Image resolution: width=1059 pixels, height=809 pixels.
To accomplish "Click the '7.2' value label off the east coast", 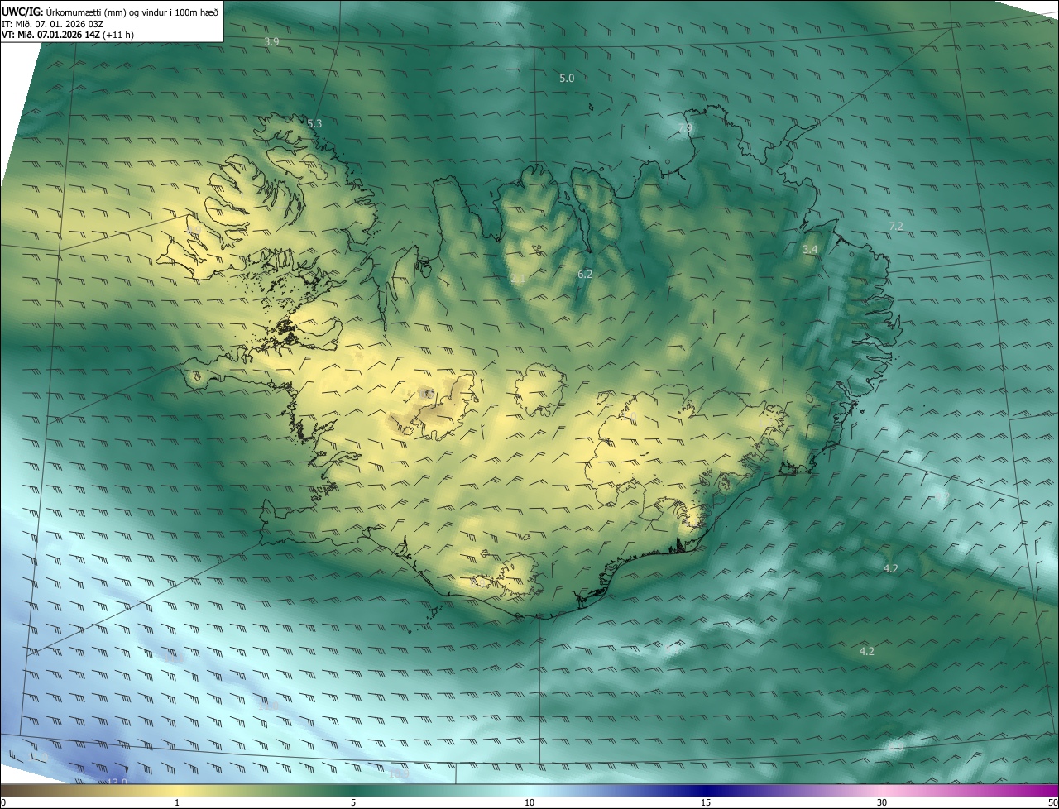I will (896, 226).
